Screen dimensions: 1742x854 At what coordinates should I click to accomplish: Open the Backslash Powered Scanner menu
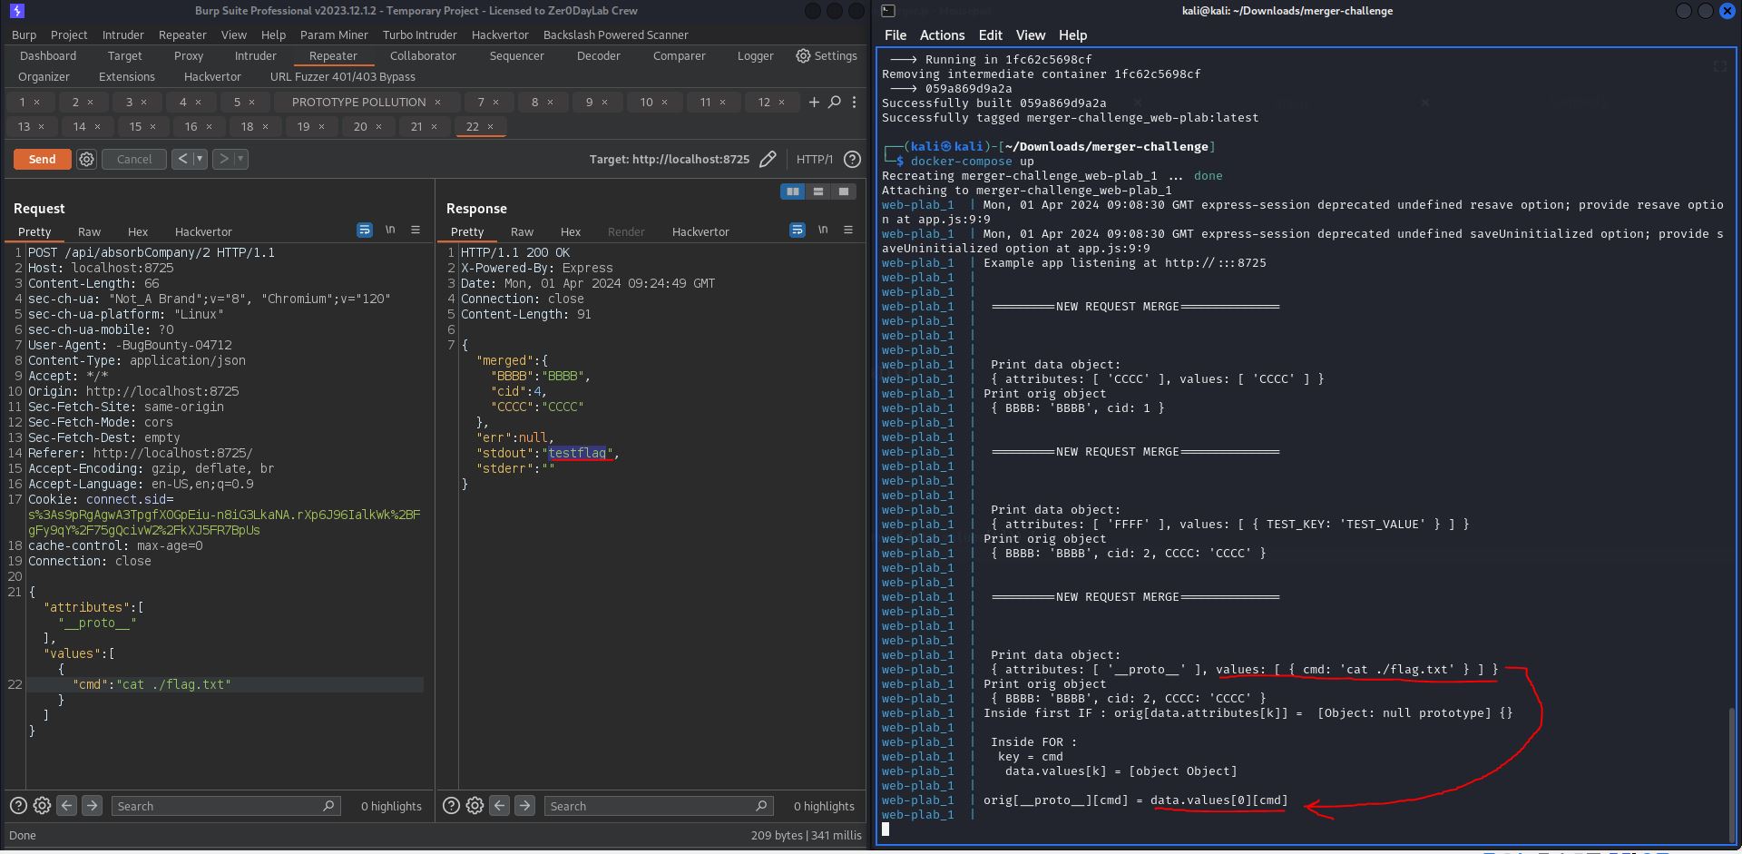tap(615, 34)
